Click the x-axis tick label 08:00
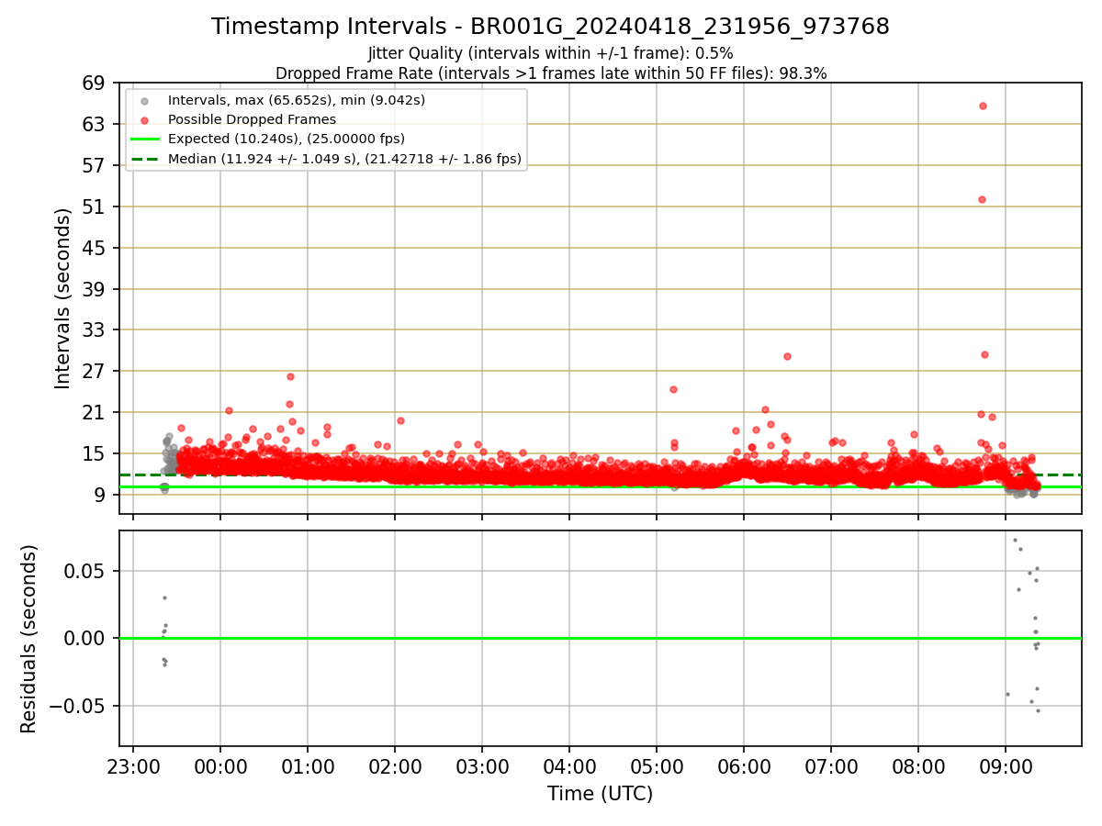The width and height of the screenshot is (1102, 826). point(918,767)
